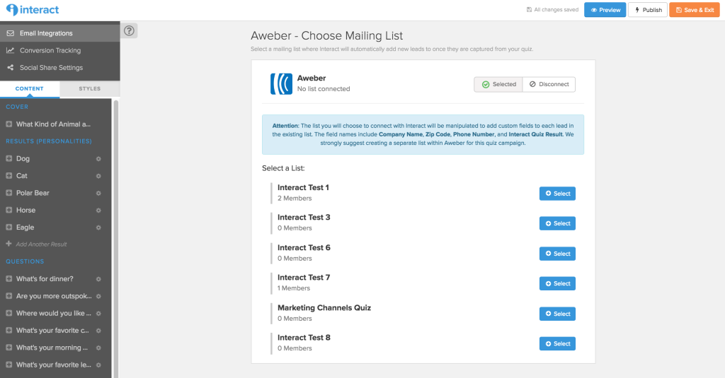This screenshot has height=378, width=725.
Task: Click What's your favorite le... question label
Action: click(x=54, y=365)
